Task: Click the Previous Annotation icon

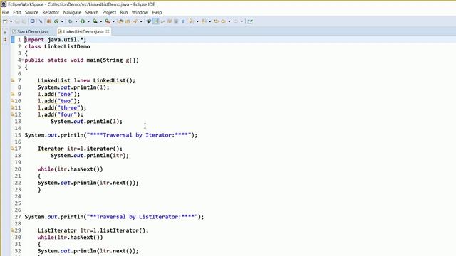Action: (x=204, y=21)
